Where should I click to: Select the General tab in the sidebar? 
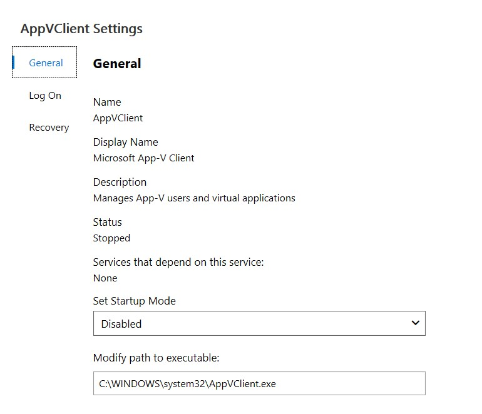(44, 63)
